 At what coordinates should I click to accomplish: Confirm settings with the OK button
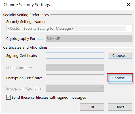92,107
